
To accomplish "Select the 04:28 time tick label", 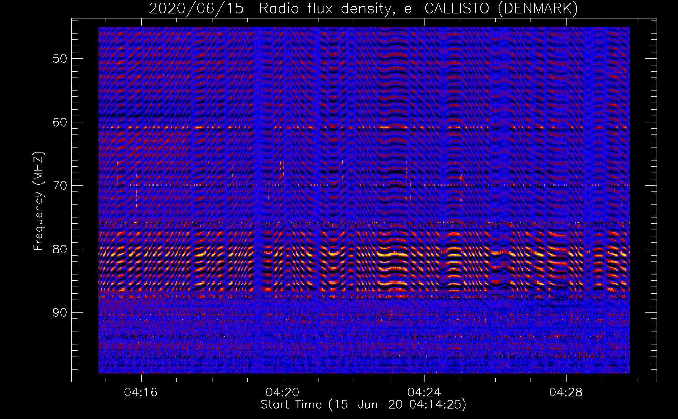I will [x=566, y=393].
